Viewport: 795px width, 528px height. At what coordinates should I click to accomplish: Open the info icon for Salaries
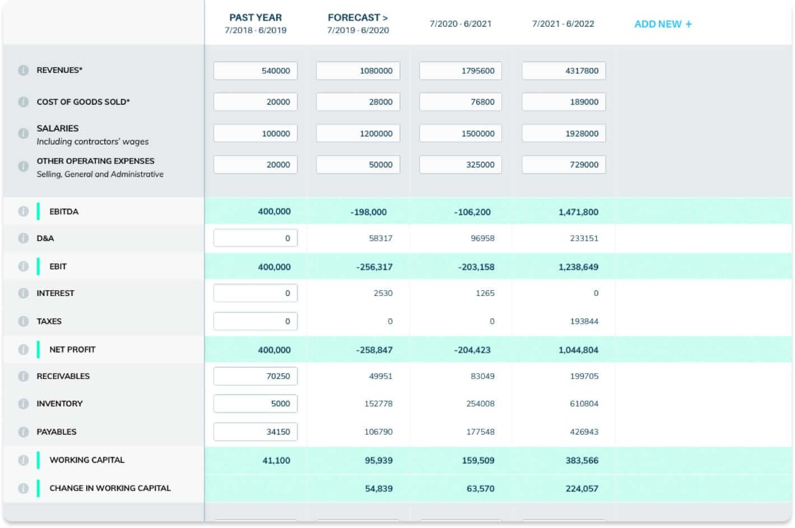point(23,133)
